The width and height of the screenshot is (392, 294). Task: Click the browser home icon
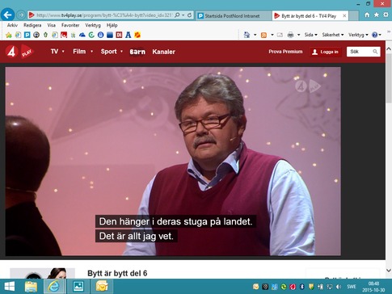367,15
